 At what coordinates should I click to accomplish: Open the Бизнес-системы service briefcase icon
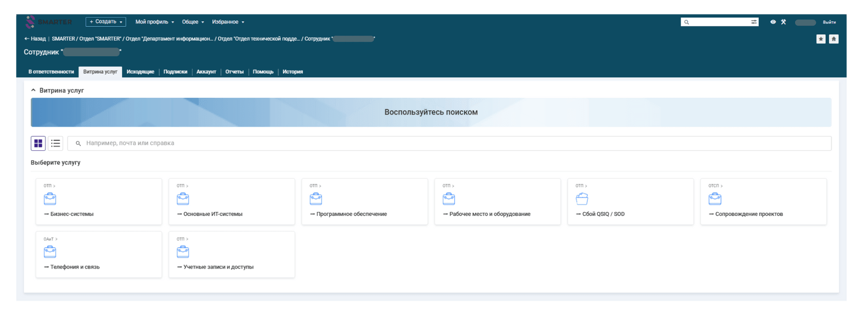click(50, 199)
